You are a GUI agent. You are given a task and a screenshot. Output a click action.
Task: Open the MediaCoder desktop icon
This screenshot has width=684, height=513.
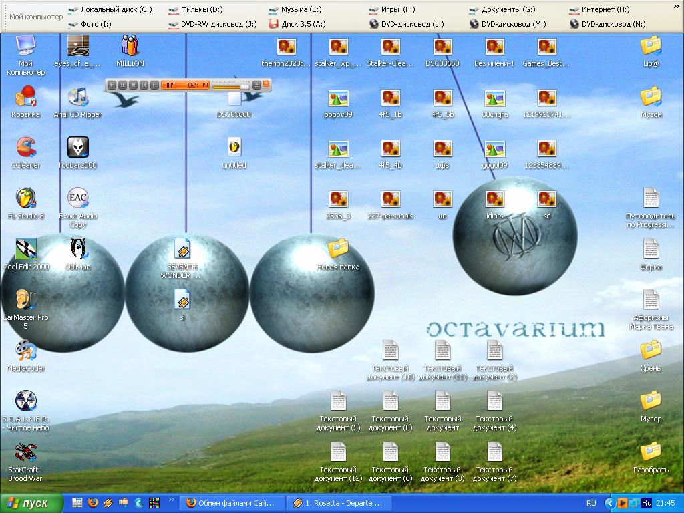click(x=25, y=351)
